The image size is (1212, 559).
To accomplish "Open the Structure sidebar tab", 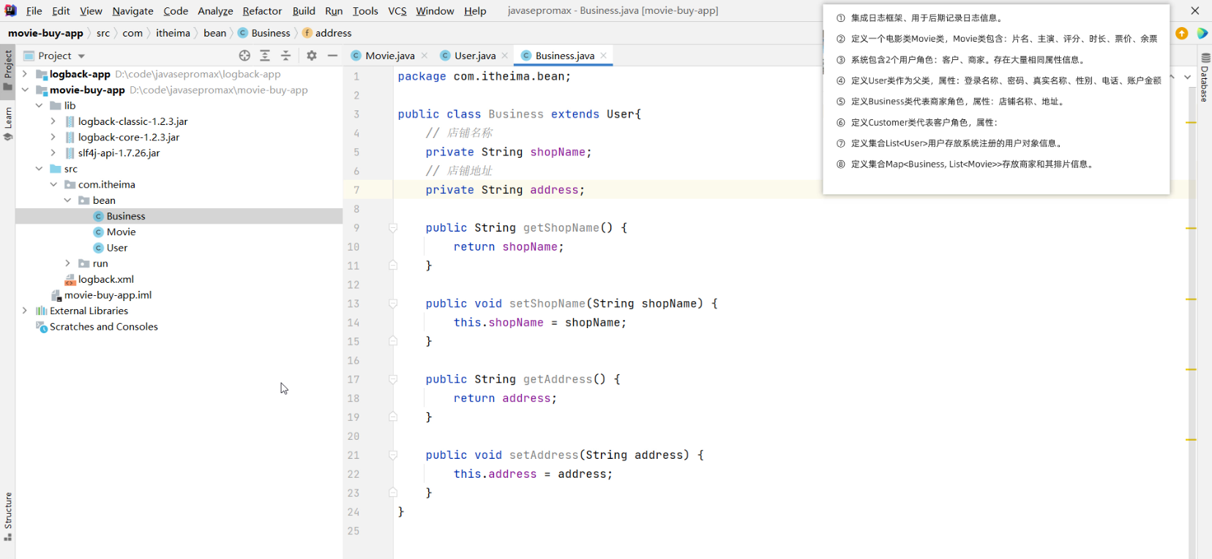I will (8, 516).
